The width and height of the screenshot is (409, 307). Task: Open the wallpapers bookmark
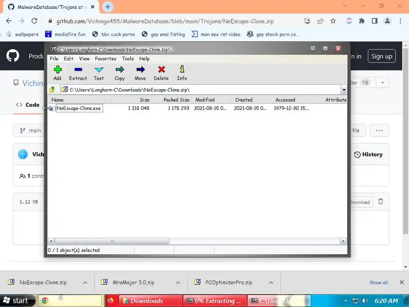(x=22, y=34)
